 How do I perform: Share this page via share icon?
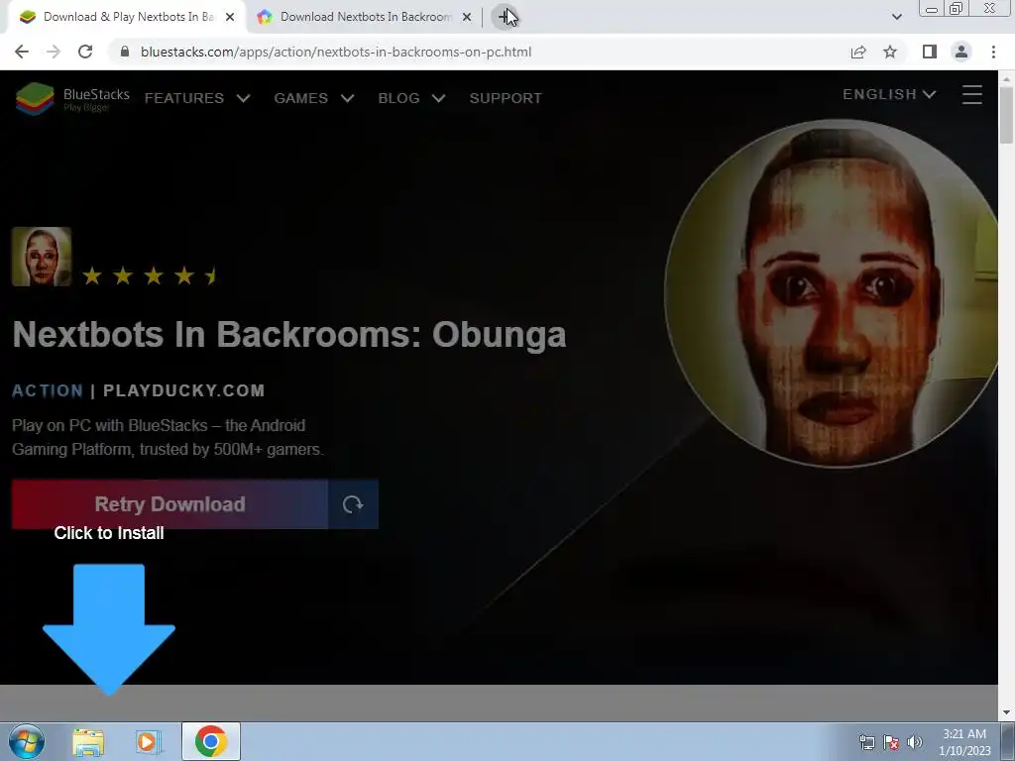click(858, 52)
